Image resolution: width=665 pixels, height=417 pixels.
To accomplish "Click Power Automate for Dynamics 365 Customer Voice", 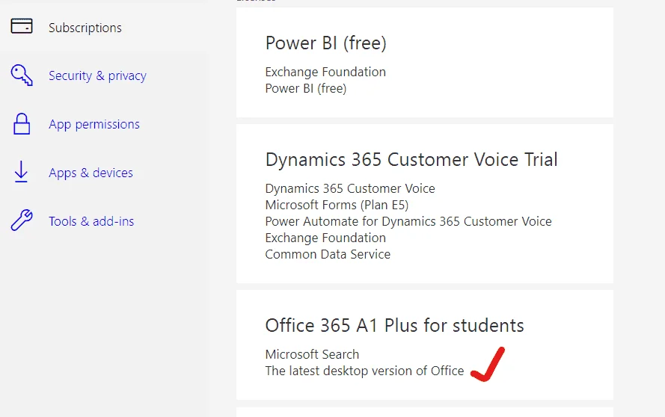I will coord(408,222).
